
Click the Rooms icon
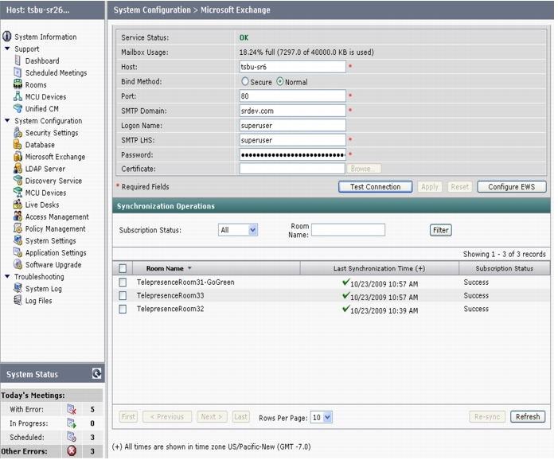pyautogui.click(x=18, y=84)
